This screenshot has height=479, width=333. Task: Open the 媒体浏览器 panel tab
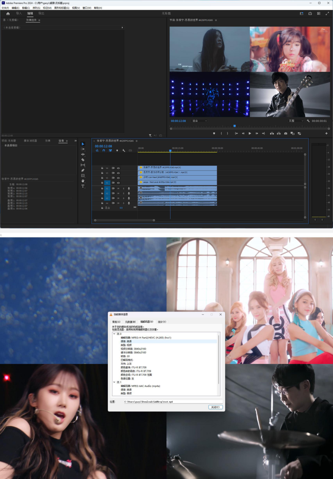click(x=30, y=141)
